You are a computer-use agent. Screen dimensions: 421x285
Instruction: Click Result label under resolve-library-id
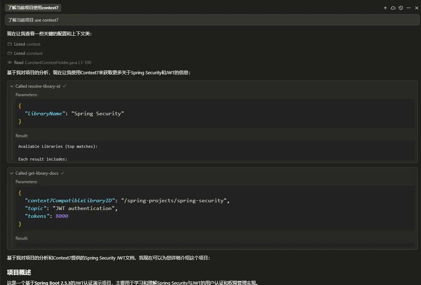coord(22,136)
